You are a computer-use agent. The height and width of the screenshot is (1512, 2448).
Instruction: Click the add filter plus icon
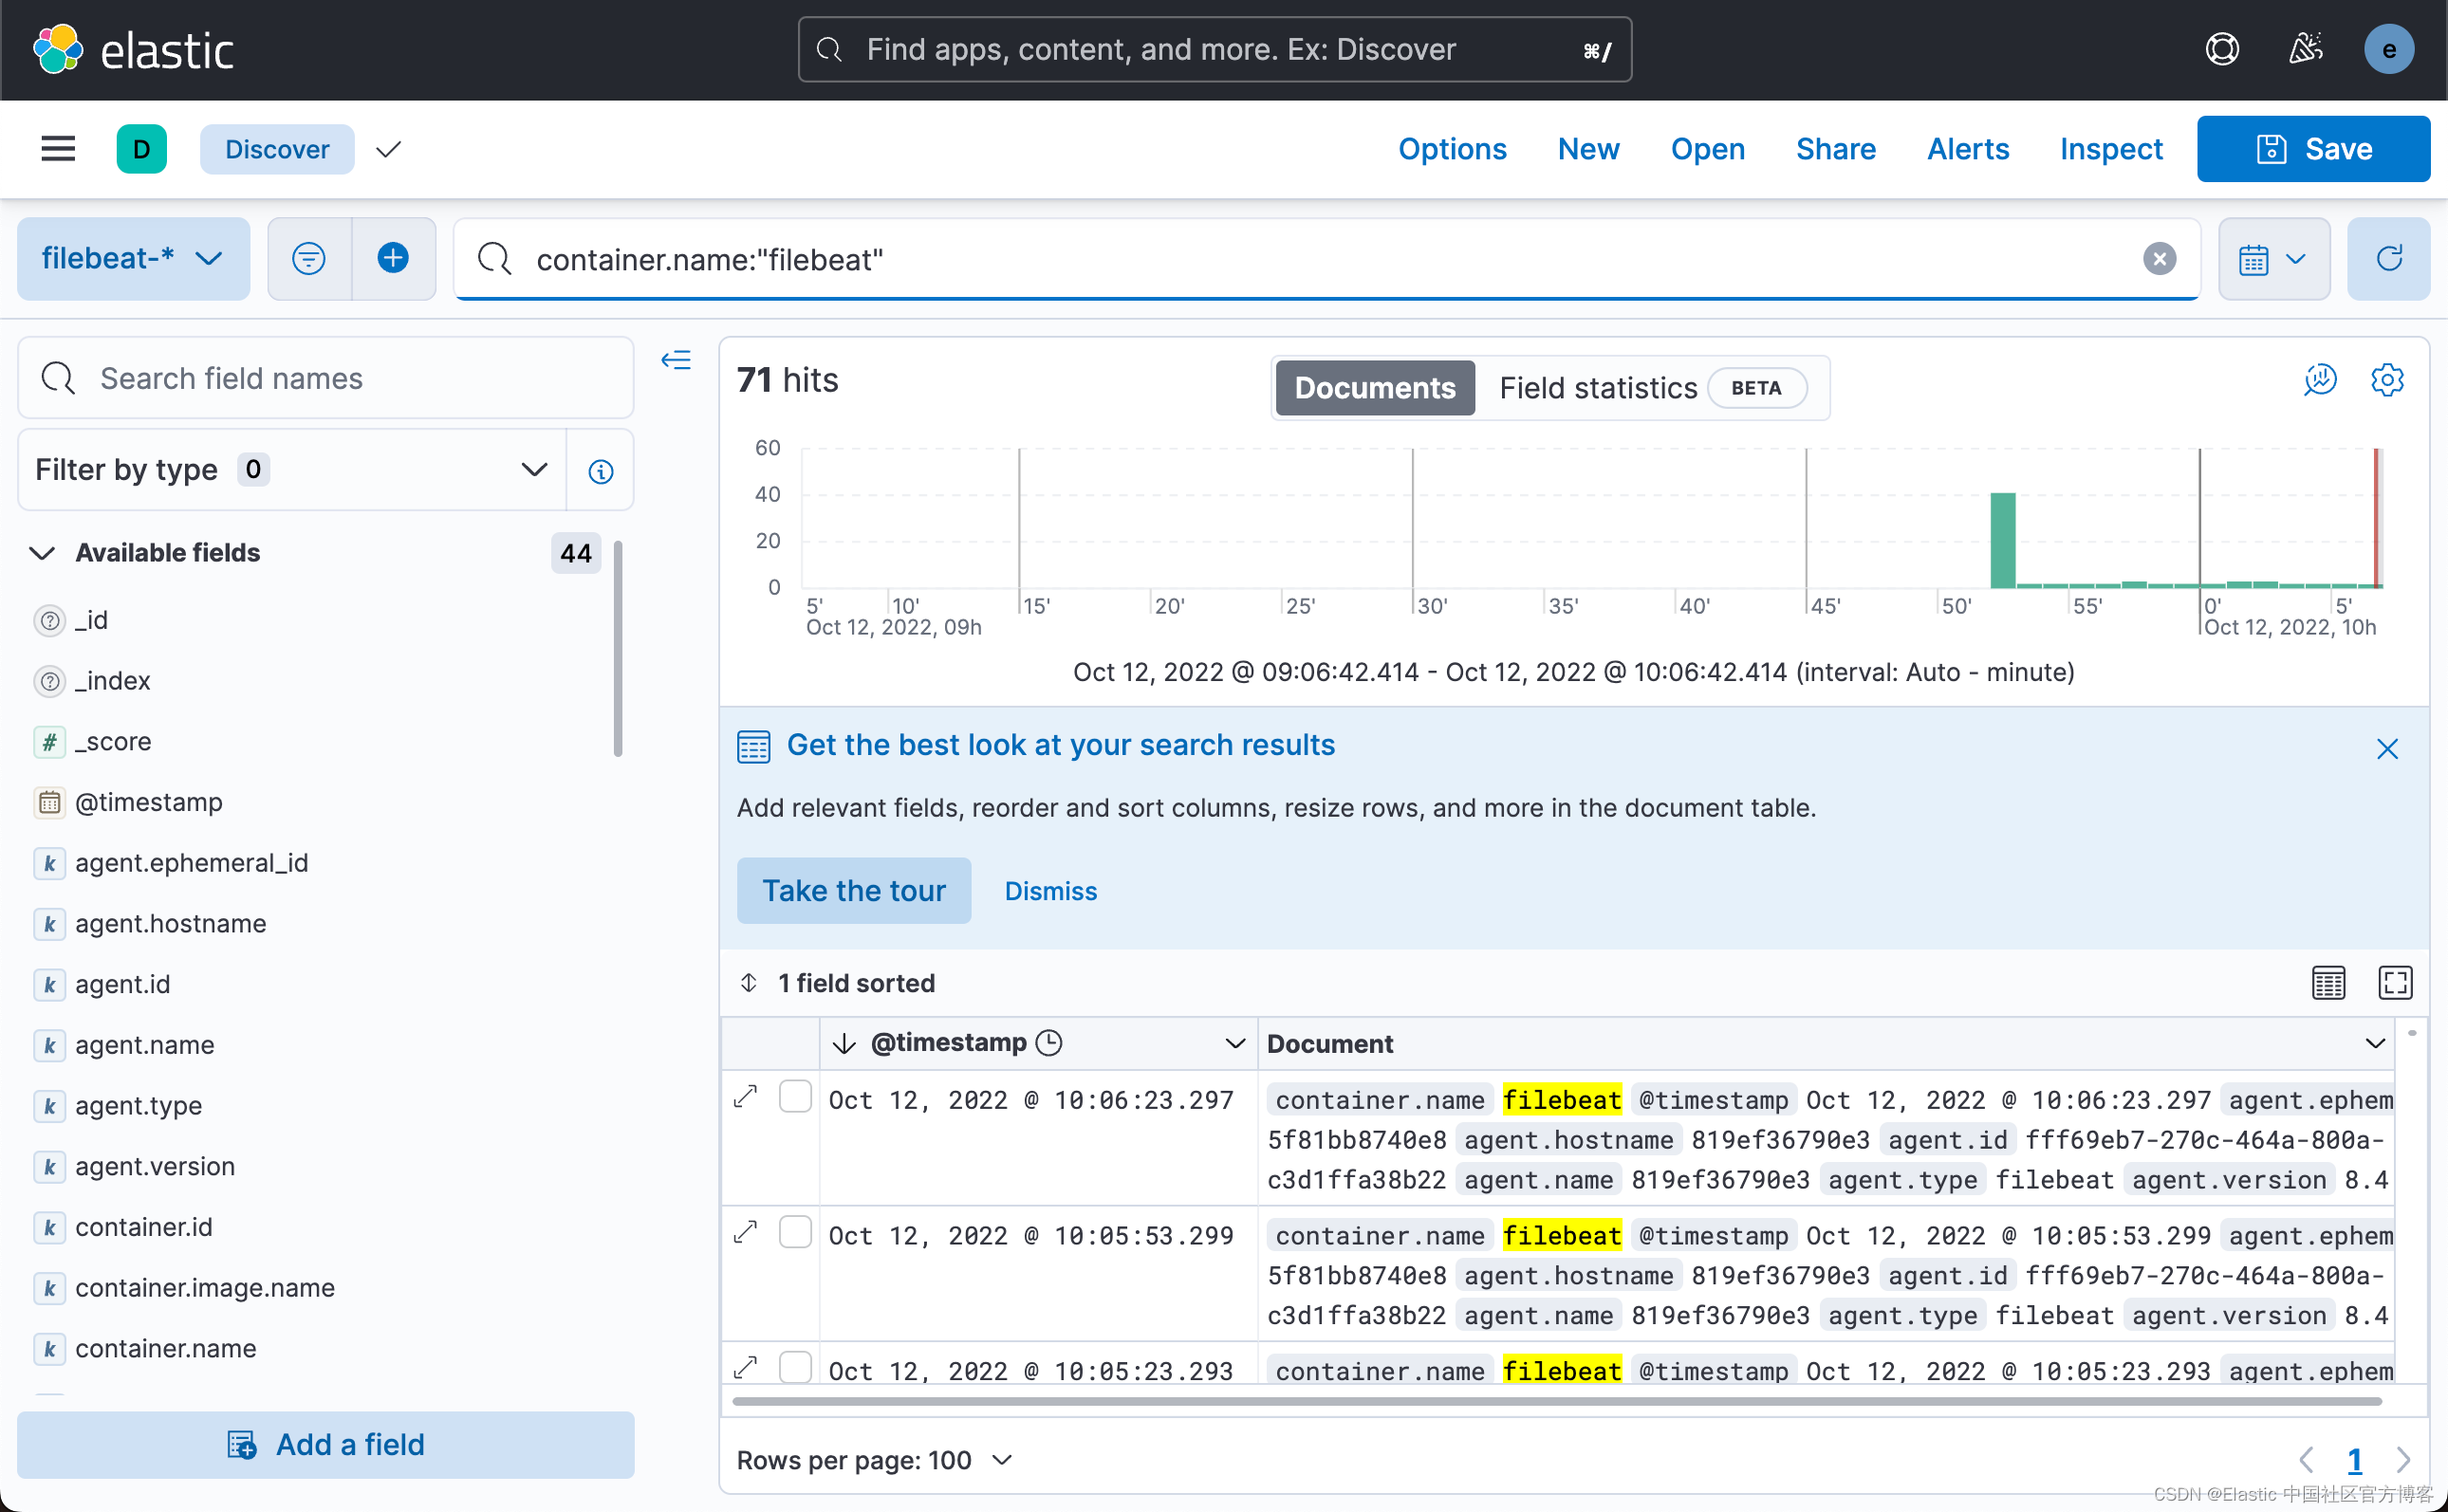coord(393,259)
